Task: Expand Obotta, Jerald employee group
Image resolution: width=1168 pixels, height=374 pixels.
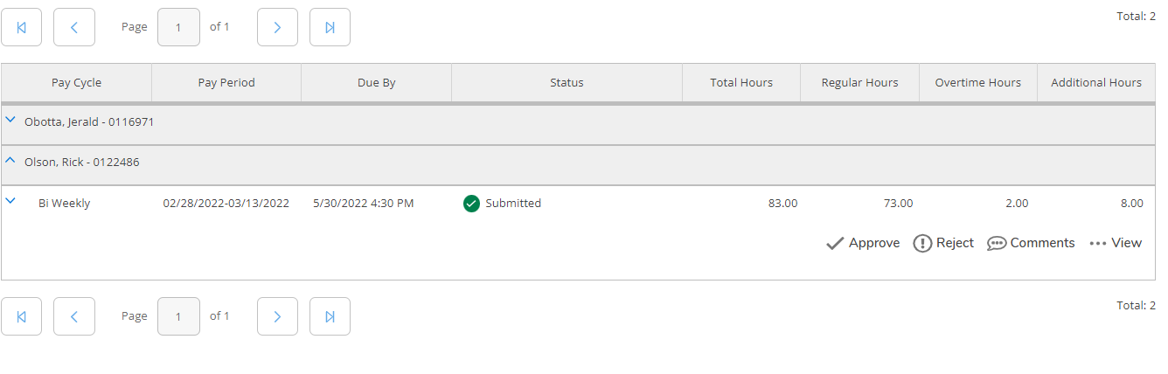Action: click(x=10, y=121)
